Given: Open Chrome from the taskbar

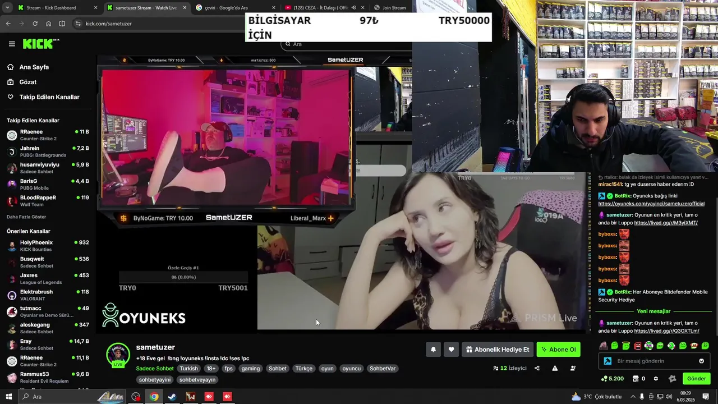Looking at the screenshot, I should pos(154,397).
